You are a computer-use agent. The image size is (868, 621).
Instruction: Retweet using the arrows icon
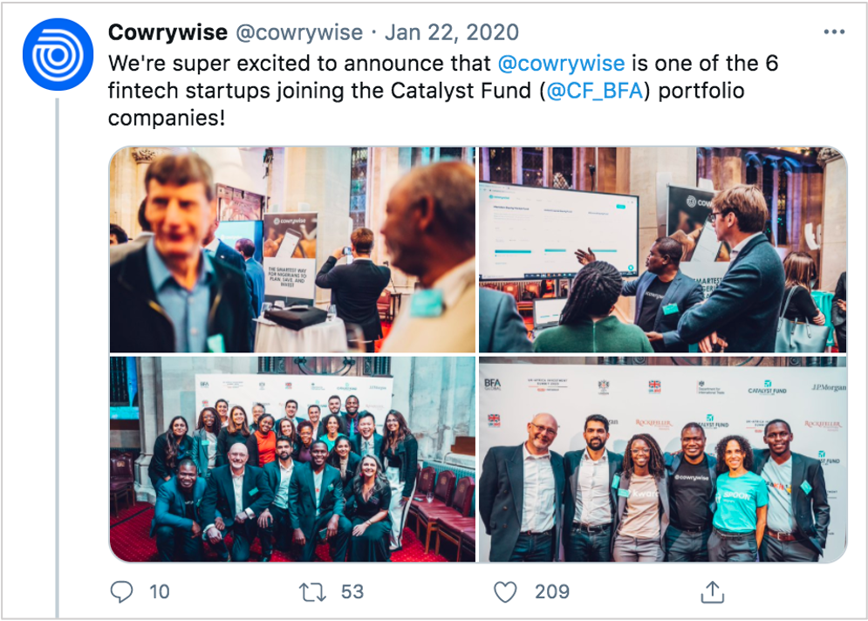click(313, 592)
